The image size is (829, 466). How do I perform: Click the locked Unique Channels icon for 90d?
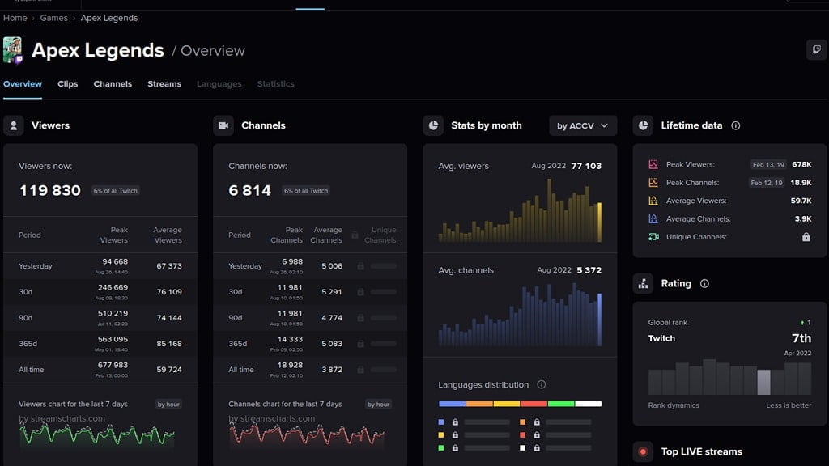(x=360, y=318)
